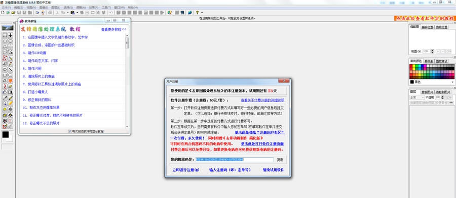Open tutorial 12 修正曝光不足的照片

coord(41,123)
